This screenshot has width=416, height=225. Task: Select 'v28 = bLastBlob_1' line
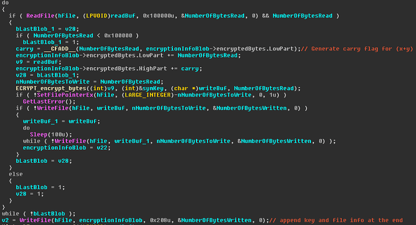click(47, 75)
